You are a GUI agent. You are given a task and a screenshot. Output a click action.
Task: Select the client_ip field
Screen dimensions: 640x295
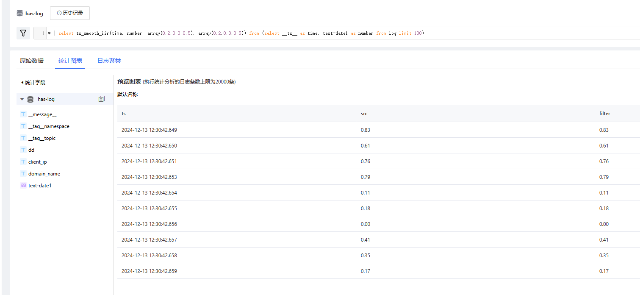pyautogui.click(x=38, y=162)
